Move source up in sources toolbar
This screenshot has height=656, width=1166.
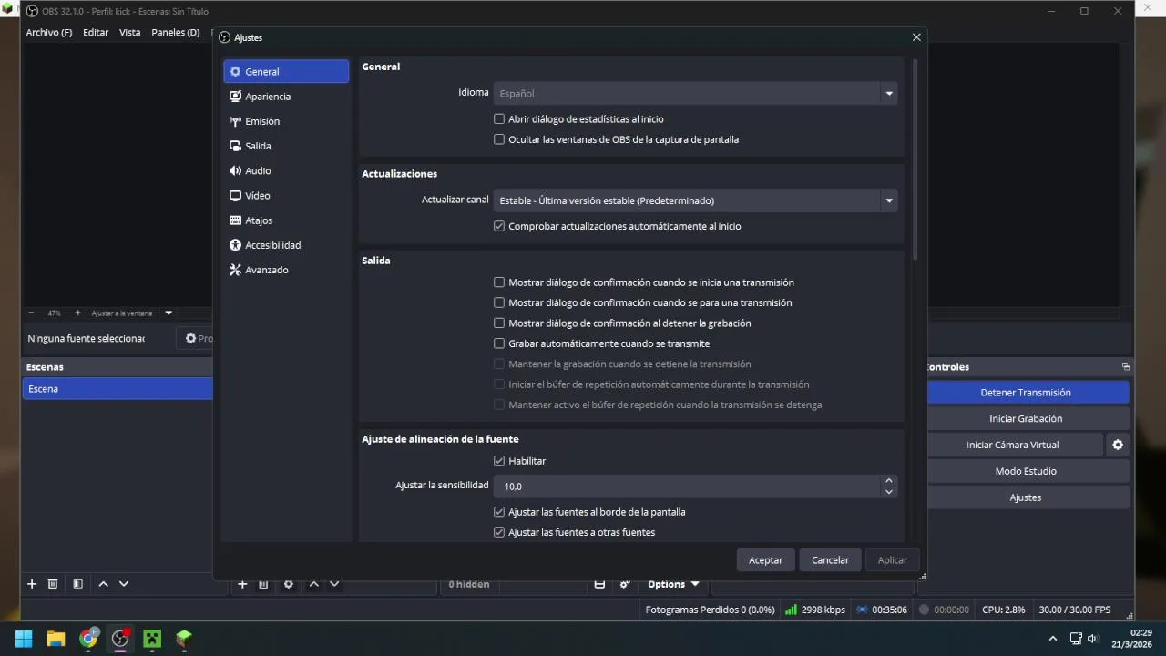pyautogui.click(x=314, y=584)
